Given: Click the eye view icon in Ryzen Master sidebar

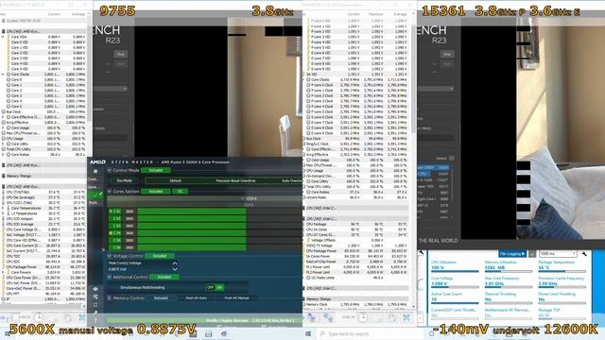Looking at the screenshot, I should (95, 289).
